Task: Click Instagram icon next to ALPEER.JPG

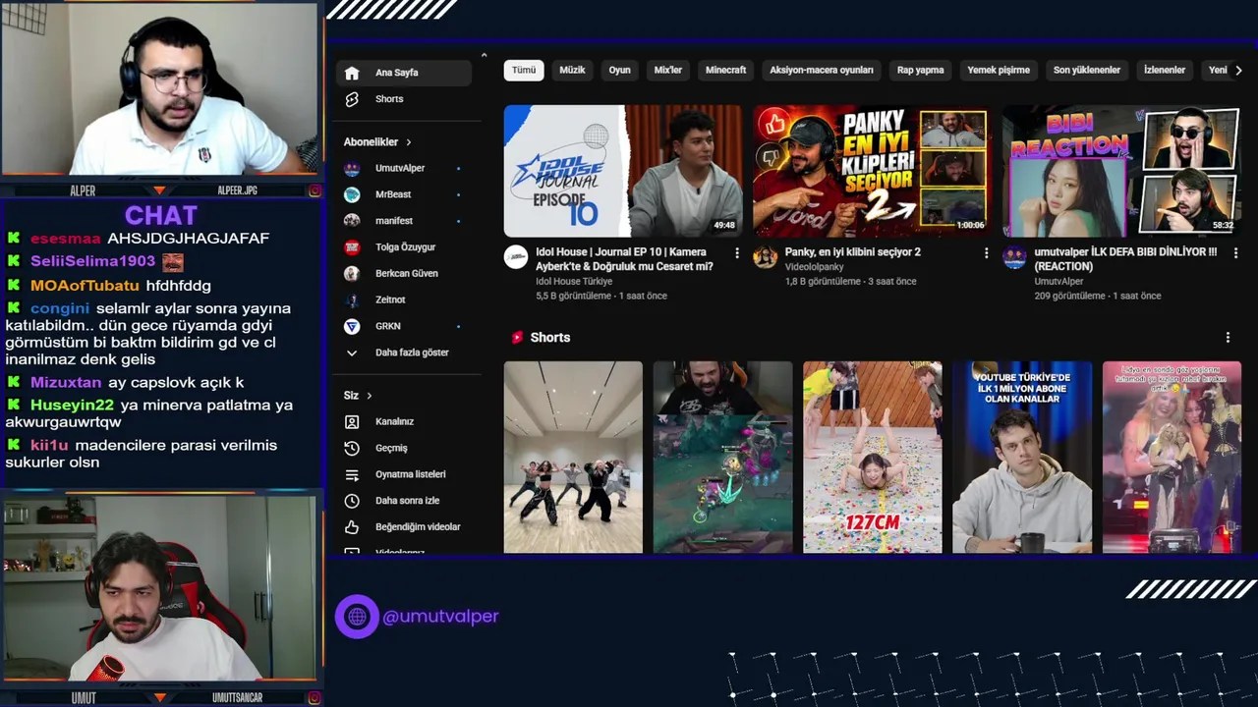Action: [314, 190]
